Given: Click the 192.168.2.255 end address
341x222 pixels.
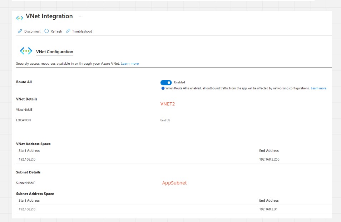Looking at the screenshot, I should pos(269,159).
